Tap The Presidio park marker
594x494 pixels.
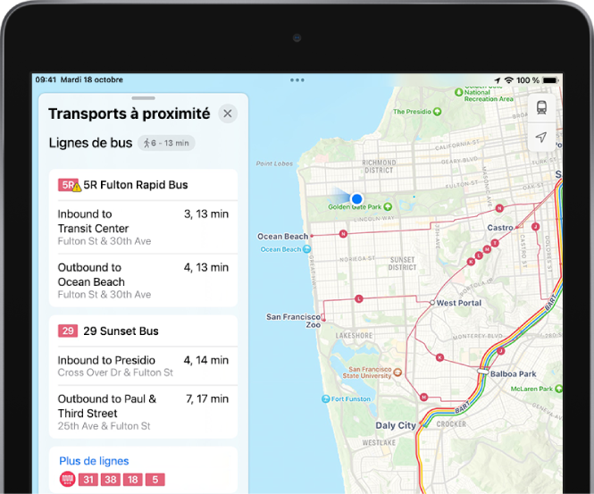[437, 112]
